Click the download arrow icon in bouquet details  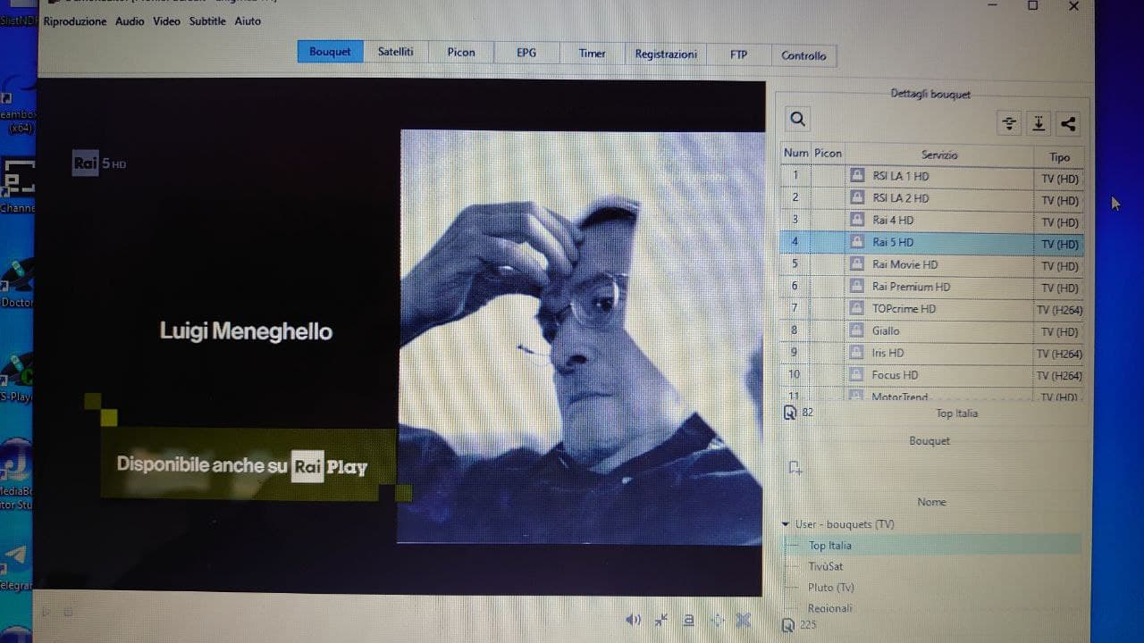click(1039, 124)
